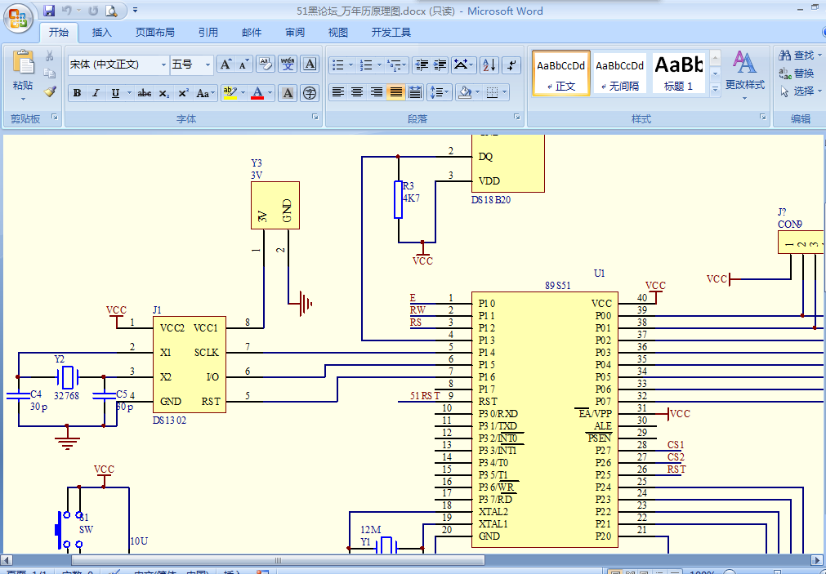Image resolution: width=826 pixels, height=574 pixels.
Task: Apply character shading icon
Action: [x=288, y=93]
